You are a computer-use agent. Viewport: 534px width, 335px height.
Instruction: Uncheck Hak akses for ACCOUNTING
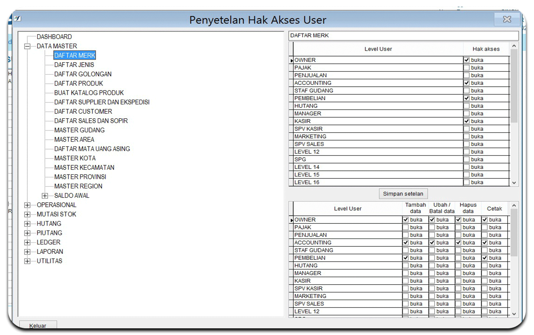[467, 83]
